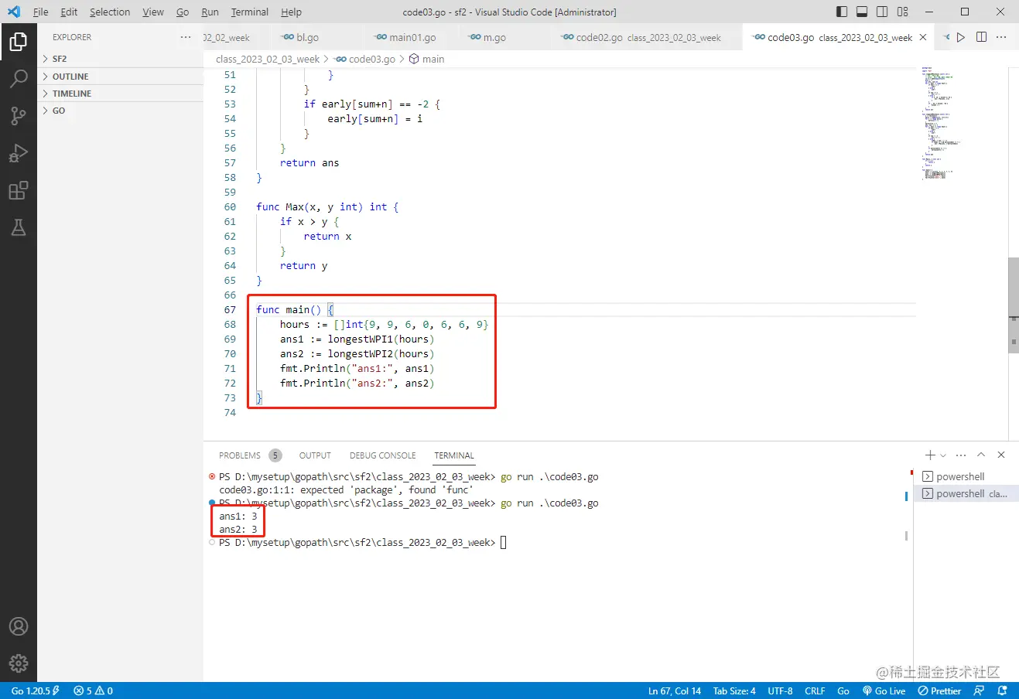Close the terminal panel

tap(1001, 455)
